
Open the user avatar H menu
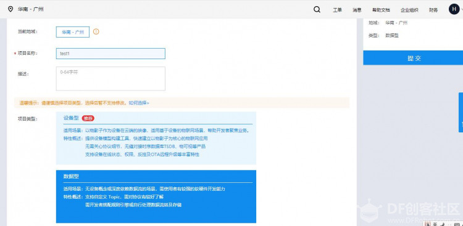pyautogui.click(x=454, y=9)
